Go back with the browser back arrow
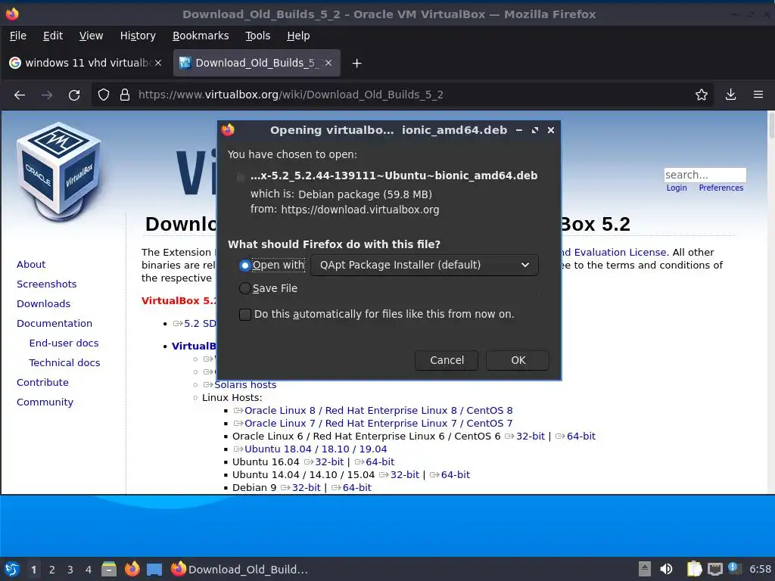The height and width of the screenshot is (581, 775). pyautogui.click(x=20, y=95)
